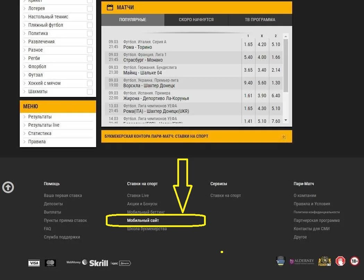Click the WebMoney logo
Screen dimensions: 364x280
click(77, 262)
